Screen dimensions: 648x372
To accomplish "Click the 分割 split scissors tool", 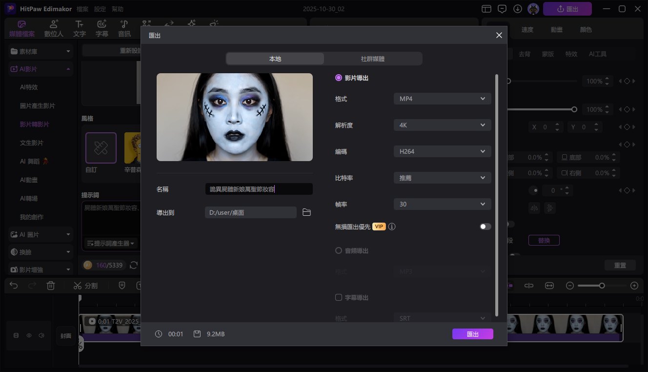I will 85,285.
